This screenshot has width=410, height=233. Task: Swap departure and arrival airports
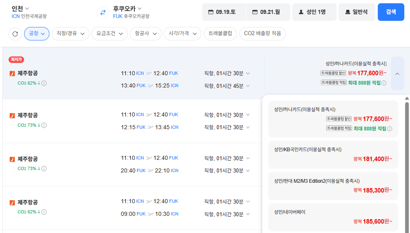coord(103,12)
